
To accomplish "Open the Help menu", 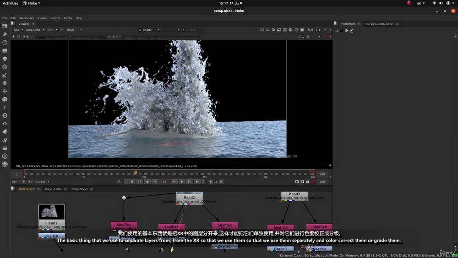I will coord(79,18).
